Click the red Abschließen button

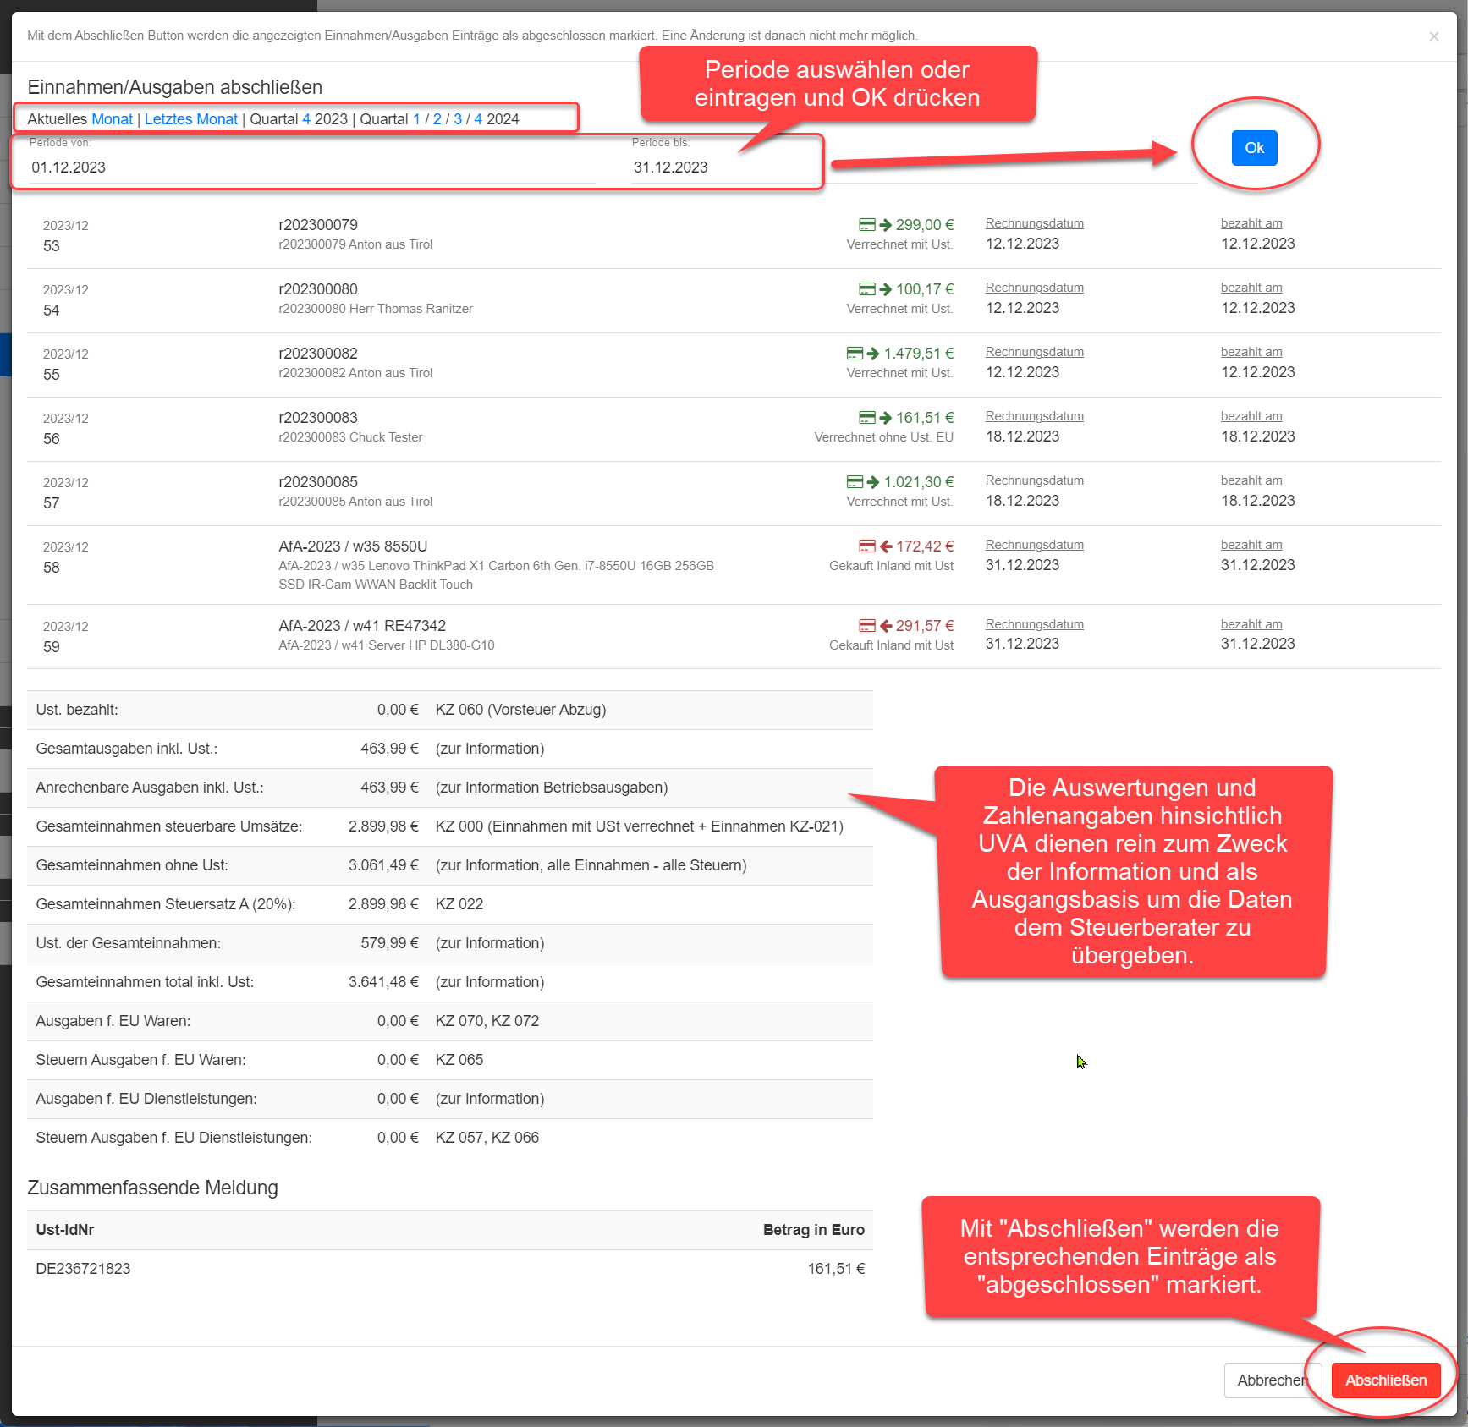1385,1380
